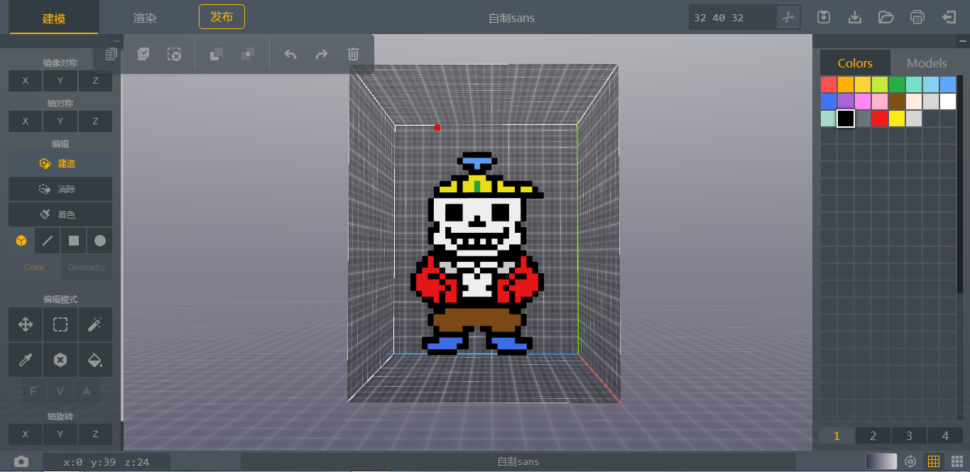Switch to the Colors tab
This screenshot has width=970, height=472.
tap(855, 63)
